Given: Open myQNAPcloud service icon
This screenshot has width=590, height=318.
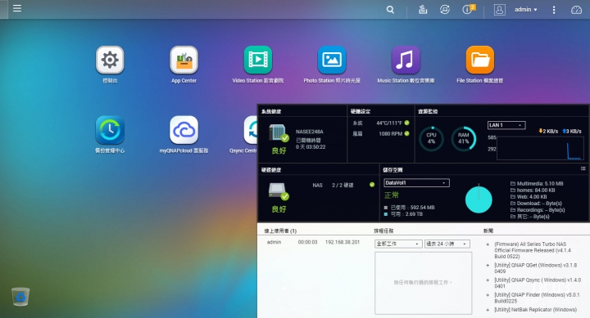Looking at the screenshot, I should click(184, 130).
